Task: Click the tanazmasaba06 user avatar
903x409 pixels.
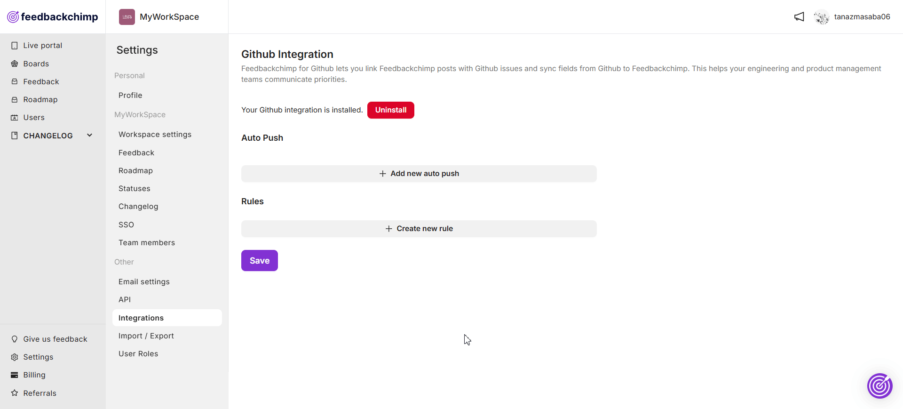Action: click(822, 17)
